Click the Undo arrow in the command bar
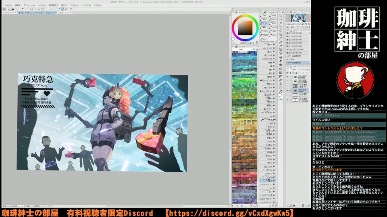 (x=23, y=9)
